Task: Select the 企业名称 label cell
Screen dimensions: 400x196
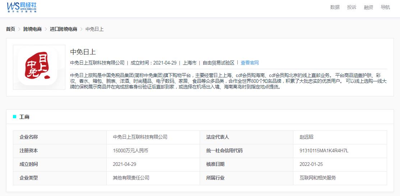Action: (x=60, y=137)
